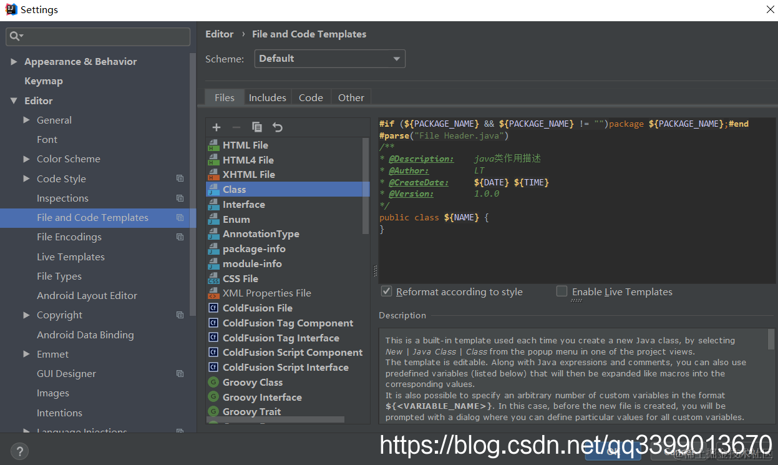Click the ColdFusion File template icon
Viewport: 778px width, 465px height.
[213, 308]
